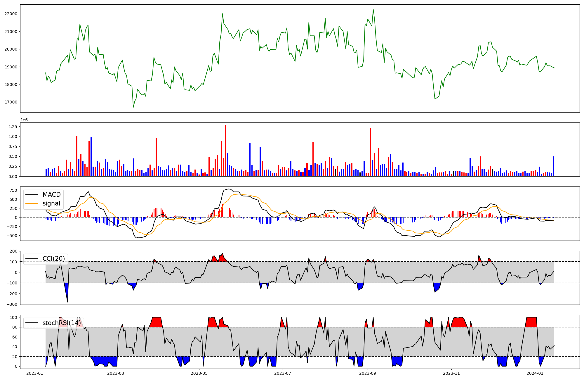Click the CCI(20) legend entry

(54, 259)
